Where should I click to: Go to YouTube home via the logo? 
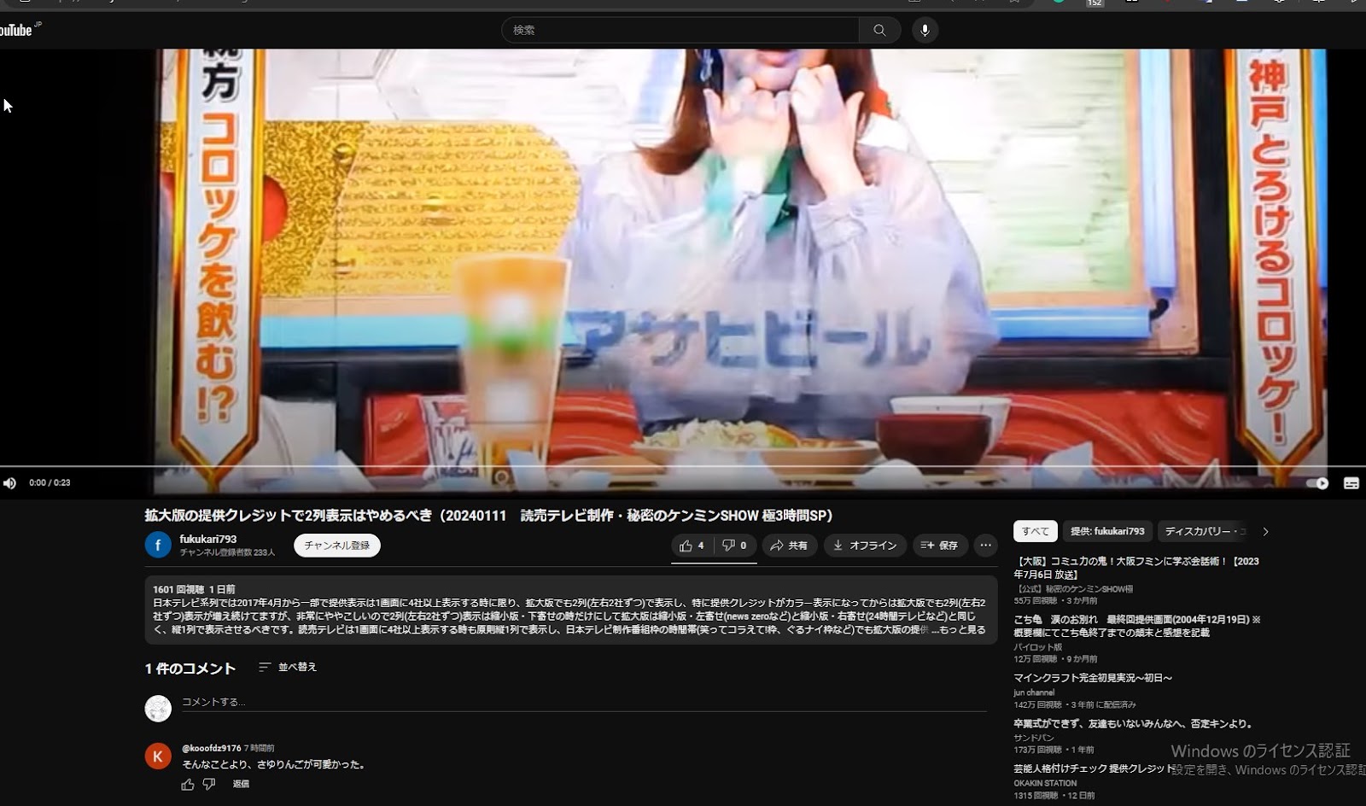19,30
